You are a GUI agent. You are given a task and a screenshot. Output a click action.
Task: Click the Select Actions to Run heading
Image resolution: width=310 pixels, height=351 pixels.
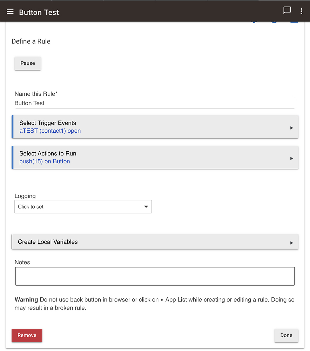click(x=48, y=153)
